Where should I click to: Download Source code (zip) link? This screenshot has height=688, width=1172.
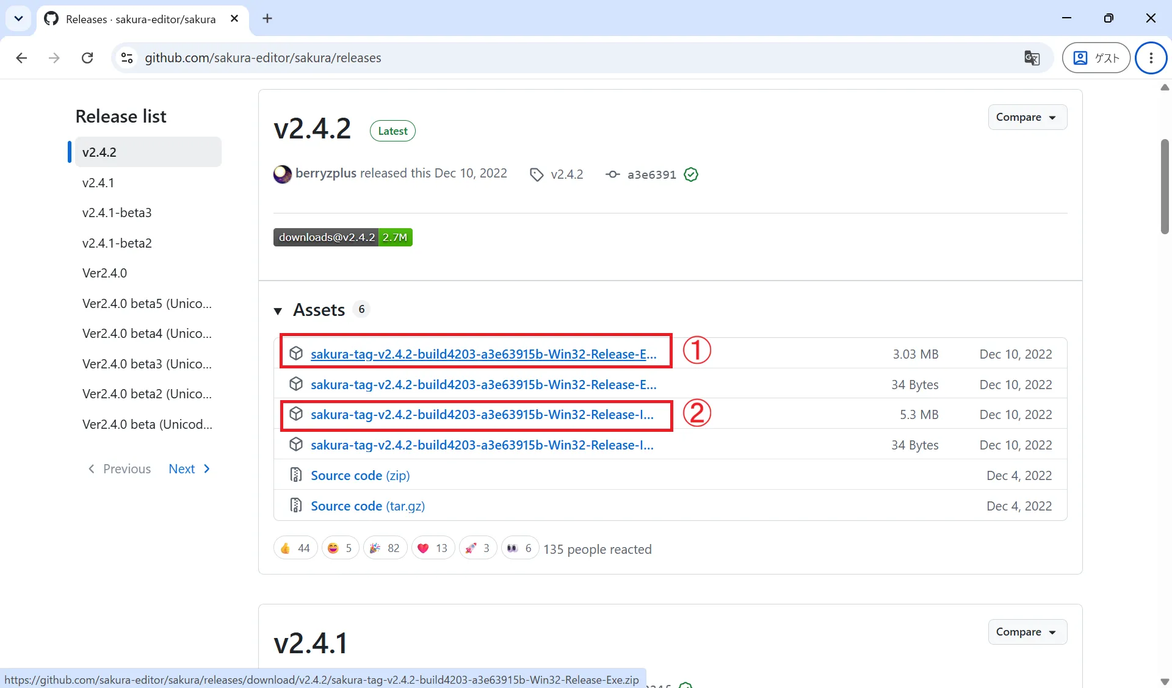tap(360, 476)
